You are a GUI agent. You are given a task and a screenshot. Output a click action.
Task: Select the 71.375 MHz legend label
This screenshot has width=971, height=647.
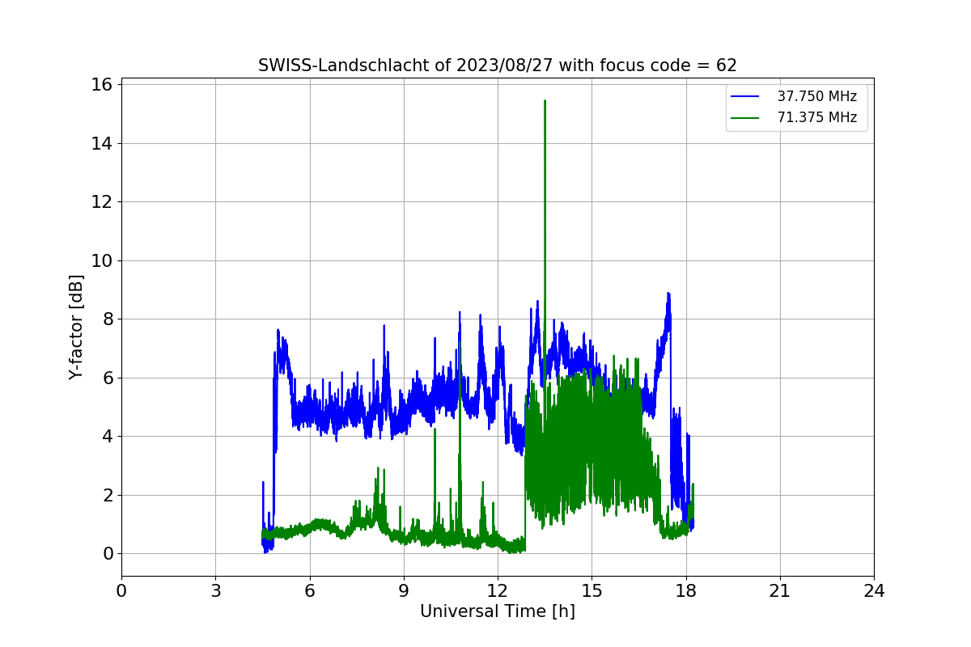pos(817,117)
